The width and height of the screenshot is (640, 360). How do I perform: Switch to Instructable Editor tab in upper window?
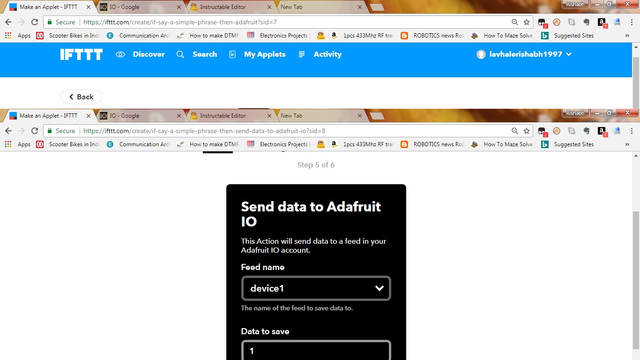tap(231, 7)
